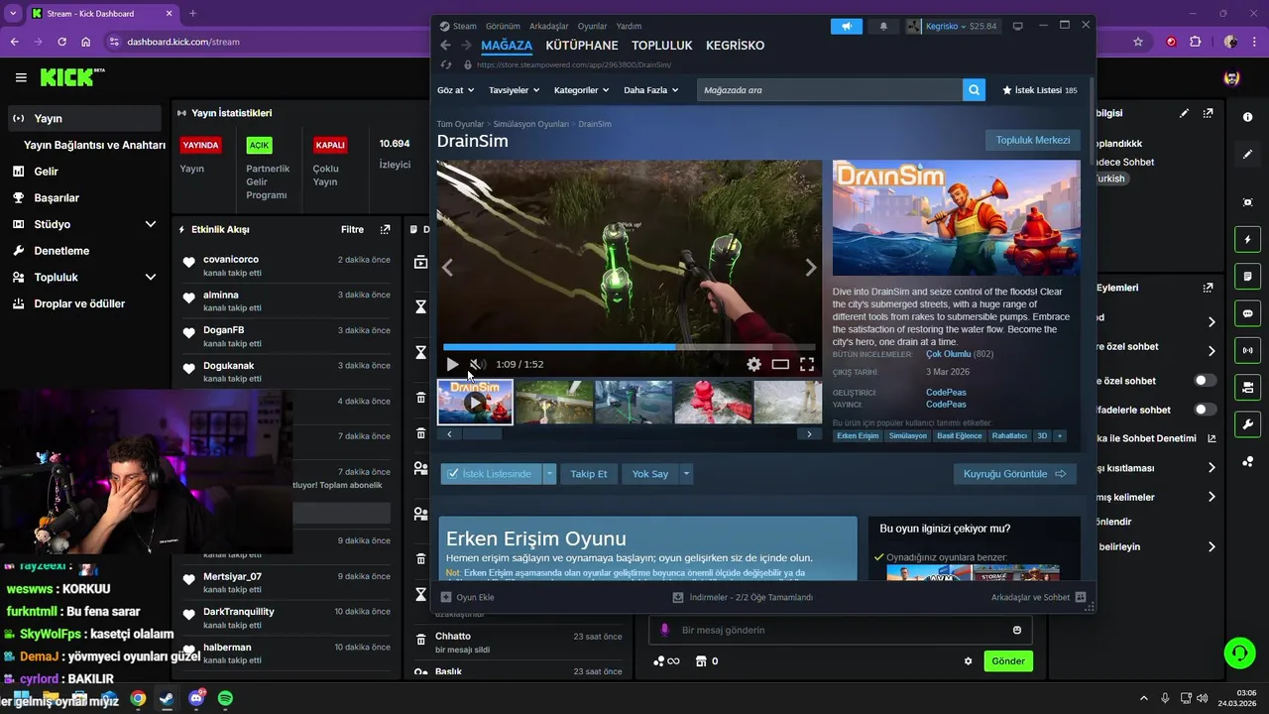Play the DrainSim trailer video

coord(453,365)
